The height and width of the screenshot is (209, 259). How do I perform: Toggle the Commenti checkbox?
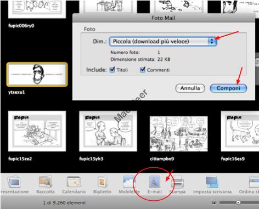[142, 70]
